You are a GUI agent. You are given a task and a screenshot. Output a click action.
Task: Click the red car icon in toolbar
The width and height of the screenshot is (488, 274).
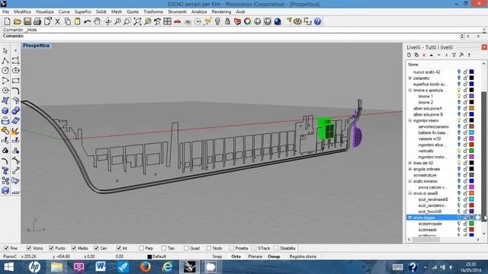coord(178,21)
